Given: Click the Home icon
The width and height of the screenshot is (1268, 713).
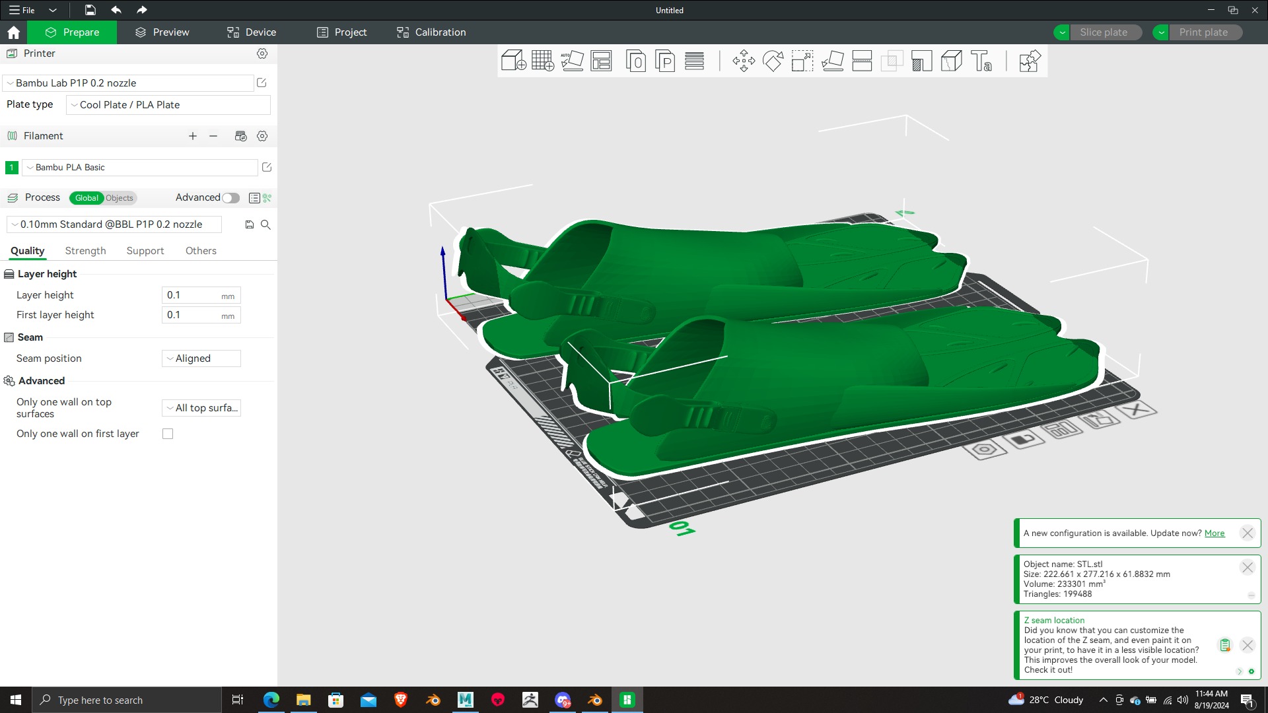Looking at the screenshot, I should [14, 32].
